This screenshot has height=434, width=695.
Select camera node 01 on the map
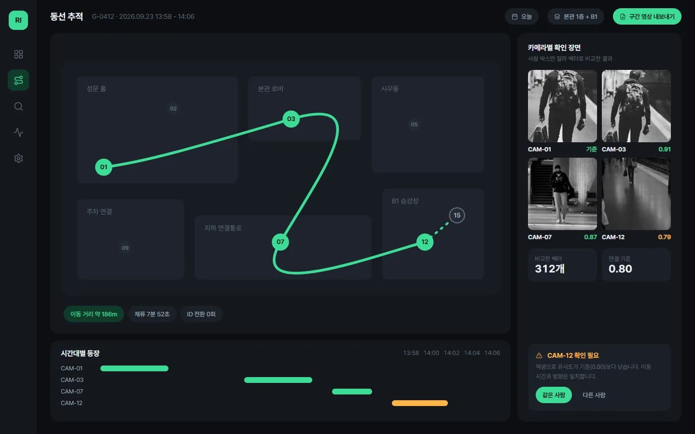104,167
